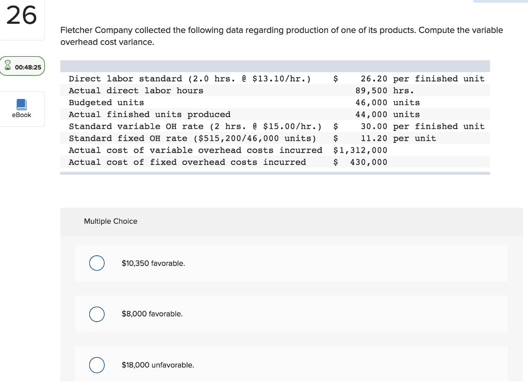Viewport: 528px width, 383px height.
Task: Click the "$18,000 unfavorable." answer text
Action: (158, 365)
